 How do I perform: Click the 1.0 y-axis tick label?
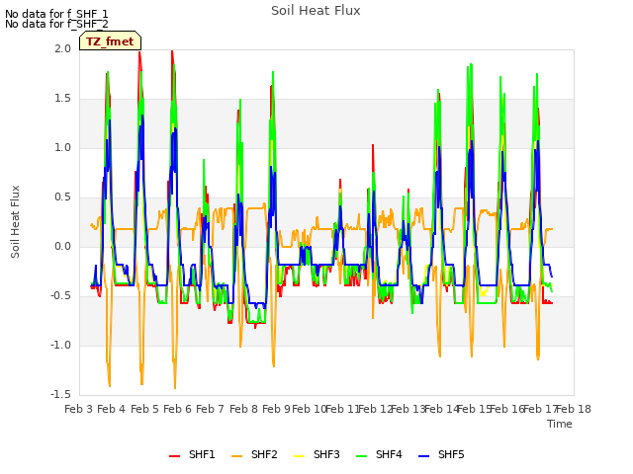coord(62,147)
